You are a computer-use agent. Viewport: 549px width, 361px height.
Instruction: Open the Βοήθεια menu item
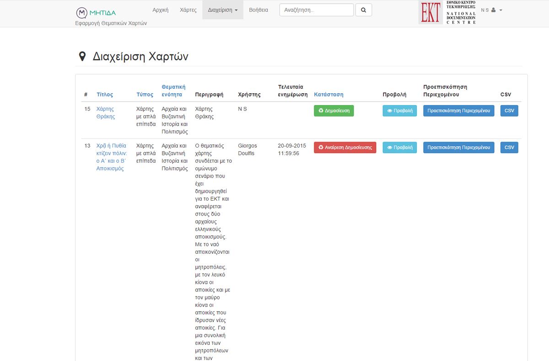click(x=258, y=10)
